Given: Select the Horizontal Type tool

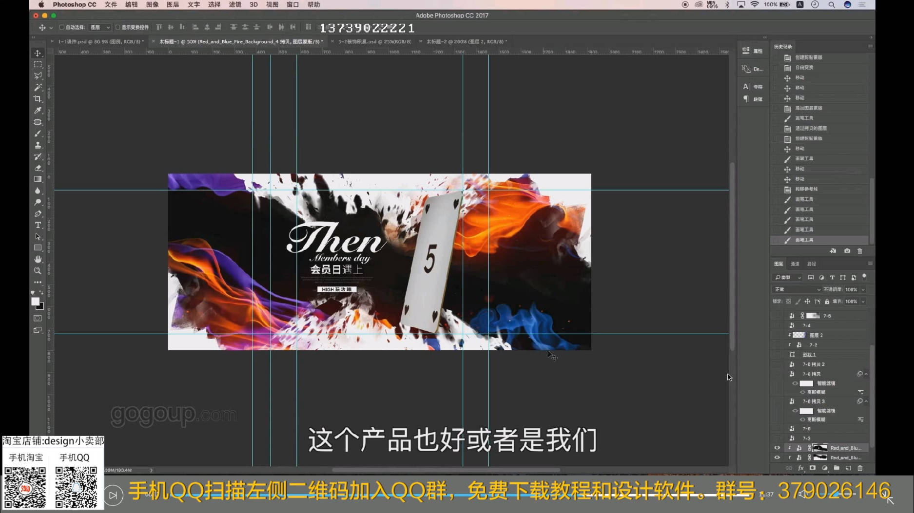Looking at the screenshot, I should click(x=38, y=225).
